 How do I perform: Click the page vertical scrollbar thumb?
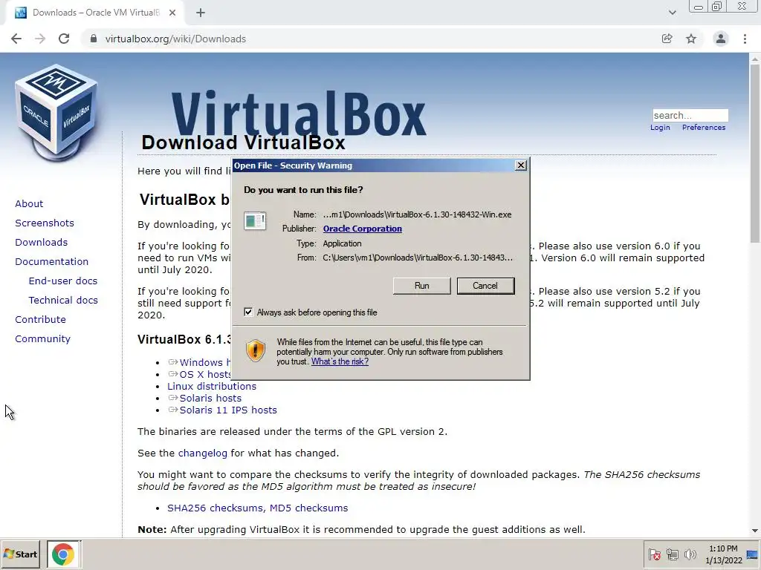[755, 153]
